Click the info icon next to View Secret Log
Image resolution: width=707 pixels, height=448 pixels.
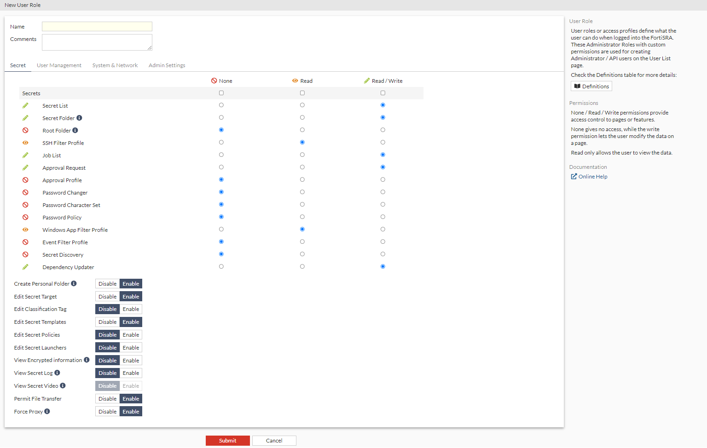[x=57, y=373]
